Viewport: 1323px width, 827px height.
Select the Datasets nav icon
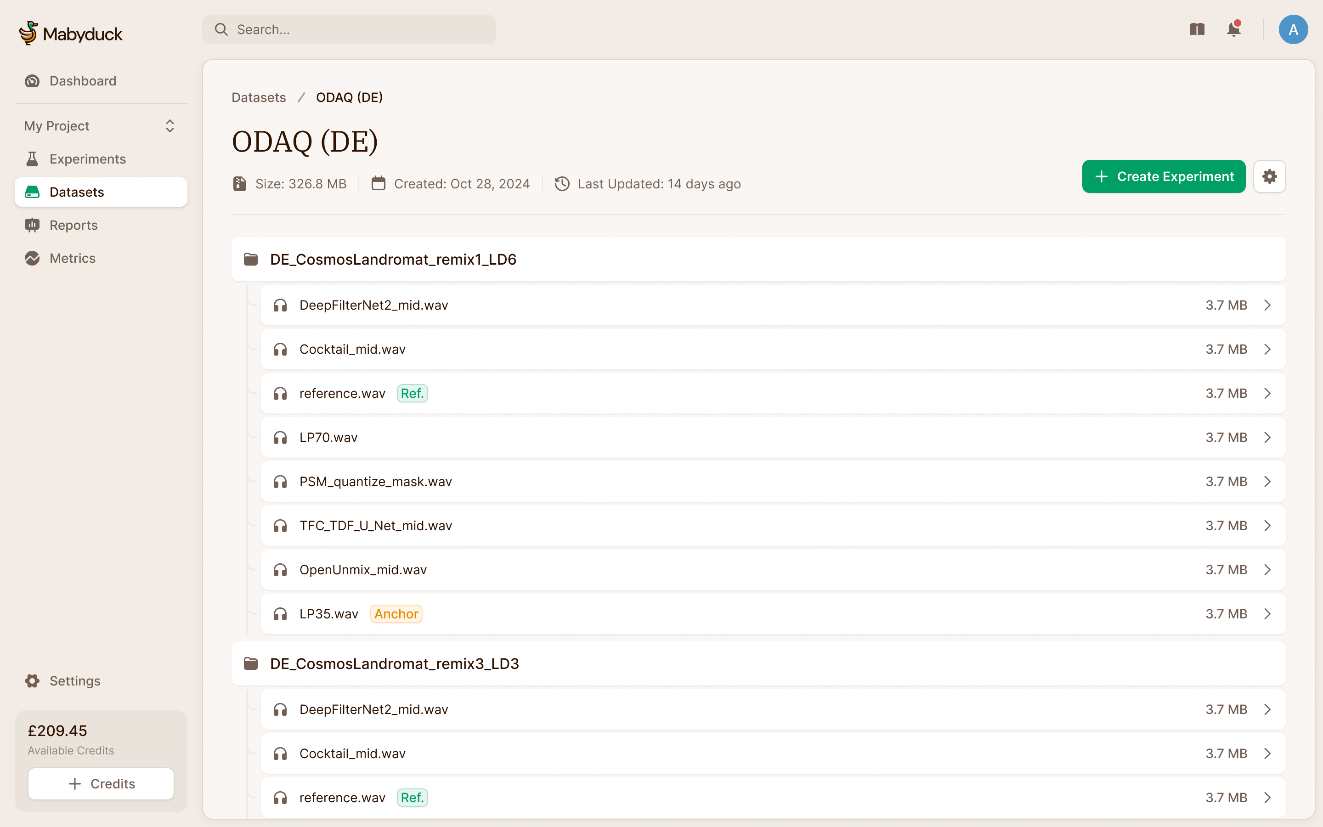32,192
